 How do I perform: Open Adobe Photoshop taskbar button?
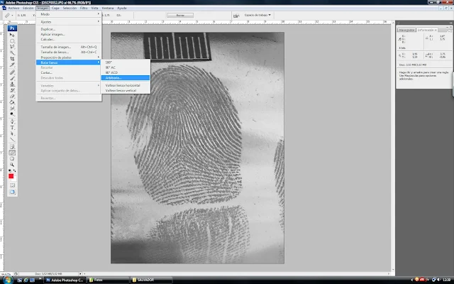click(x=65, y=280)
